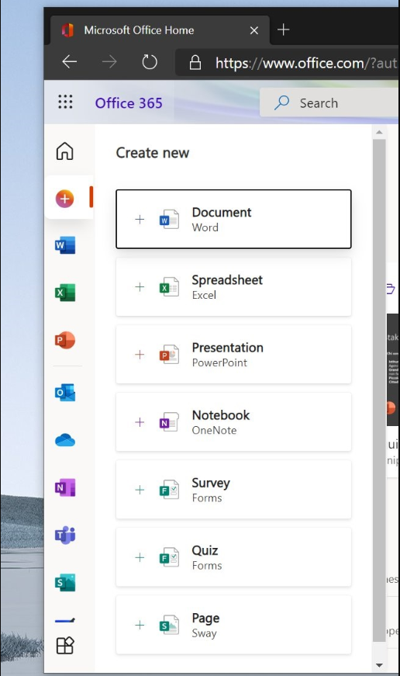Open Outlook from the sidebar

coord(65,392)
